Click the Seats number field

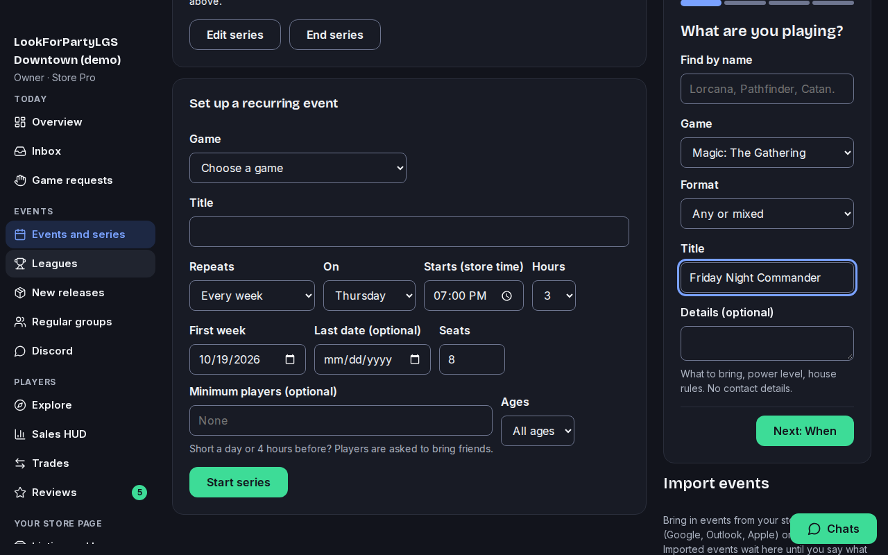[472, 359]
